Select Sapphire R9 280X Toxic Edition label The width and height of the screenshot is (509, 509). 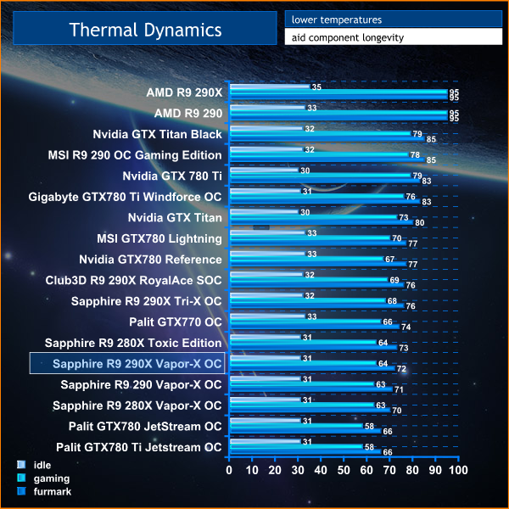(x=133, y=343)
